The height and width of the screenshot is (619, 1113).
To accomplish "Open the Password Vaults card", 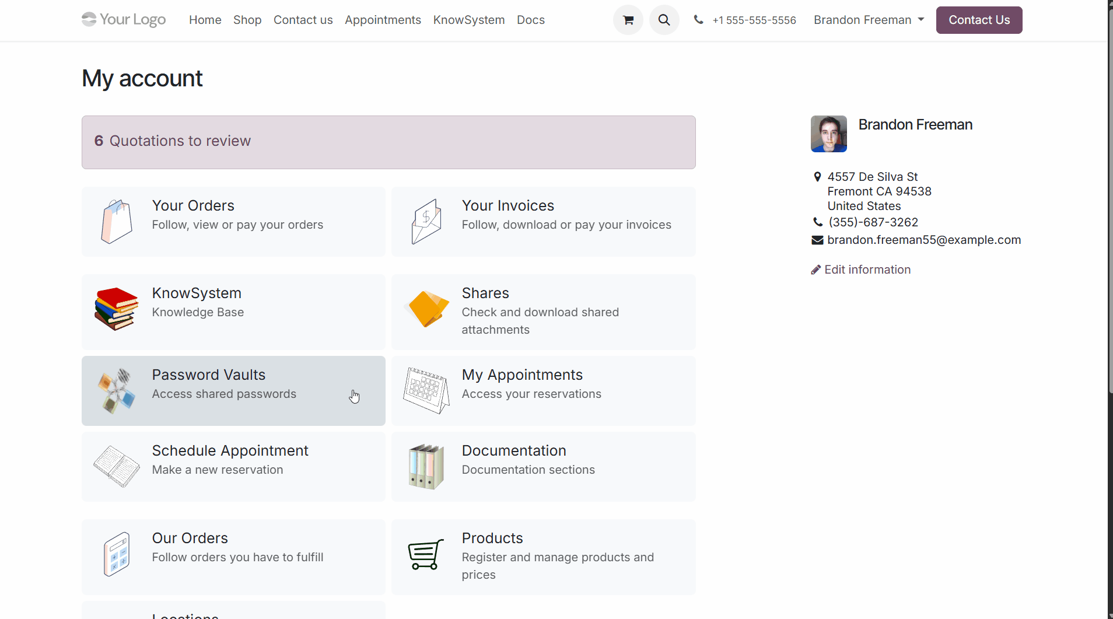I will pos(233,390).
